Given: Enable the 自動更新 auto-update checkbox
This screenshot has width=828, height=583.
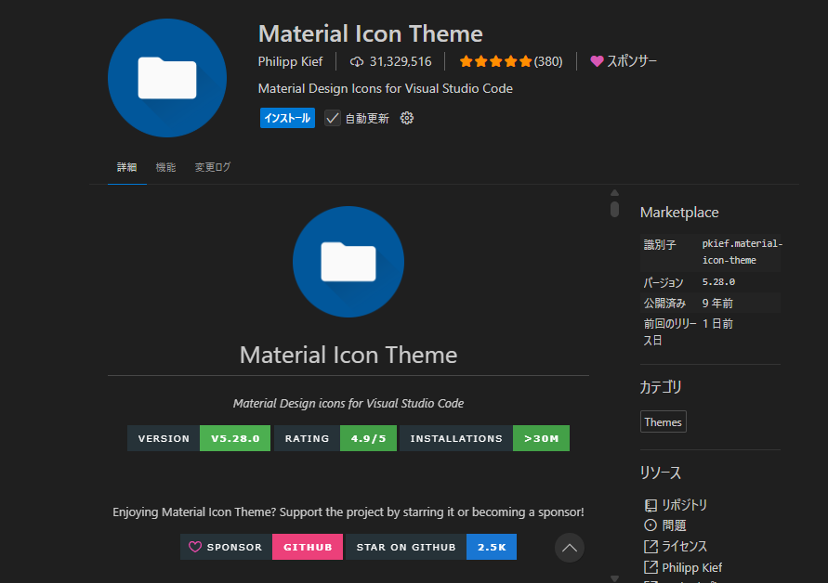Looking at the screenshot, I should [x=331, y=118].
